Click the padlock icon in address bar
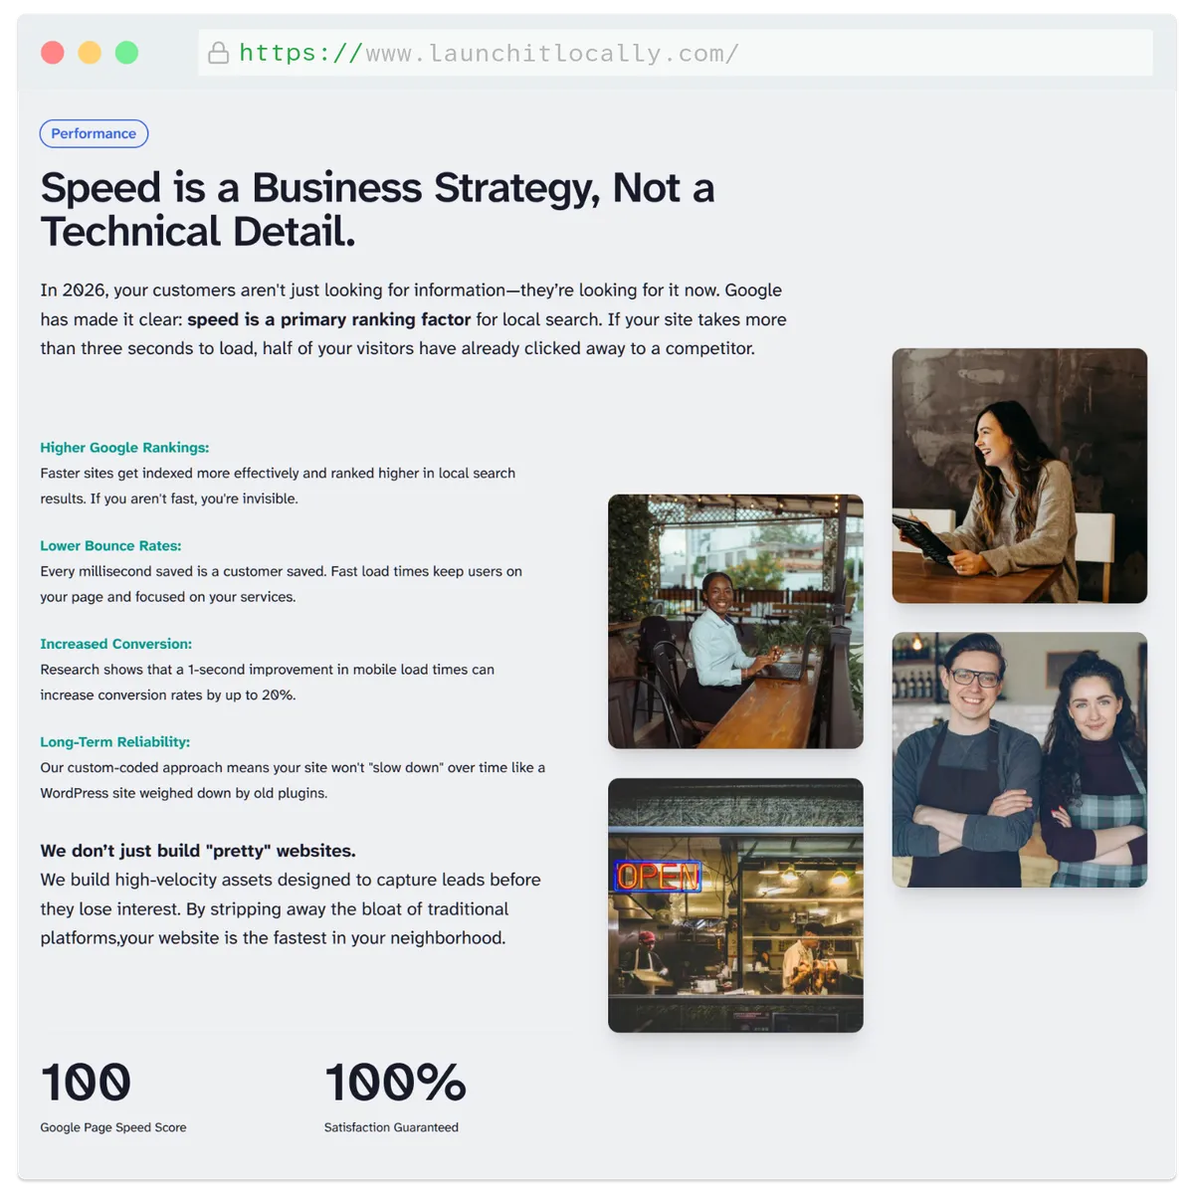1194x1194 pixels. tap(218, 53)
